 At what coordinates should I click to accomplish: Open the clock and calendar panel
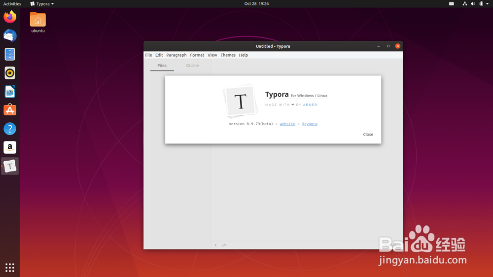[x=256, y=4]
